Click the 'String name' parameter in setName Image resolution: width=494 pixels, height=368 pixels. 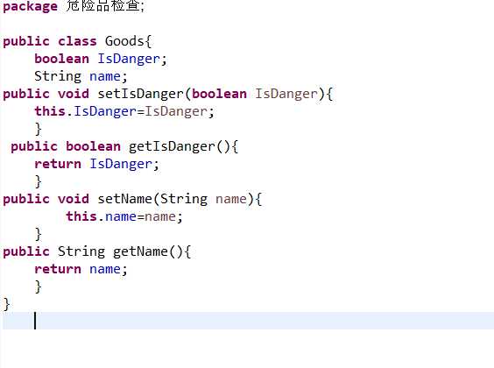(203, 199)
